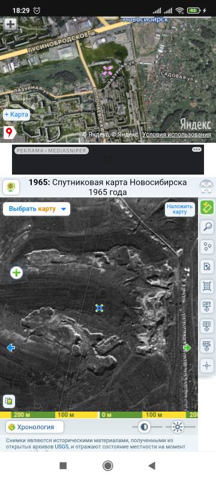Tap the Wi-Fi status icon
The height and width of the screenshot is (480, 216).
point(179,11)
